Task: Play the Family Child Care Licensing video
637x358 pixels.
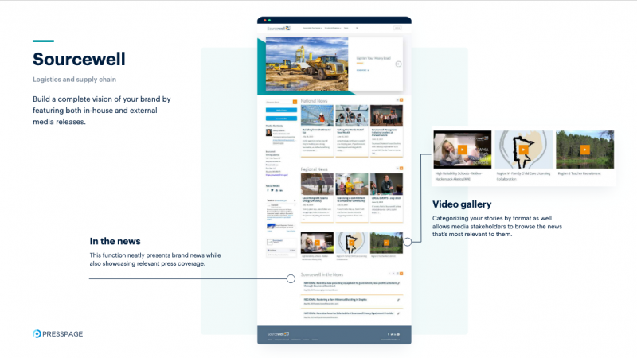Action: [x=523, y=150]
